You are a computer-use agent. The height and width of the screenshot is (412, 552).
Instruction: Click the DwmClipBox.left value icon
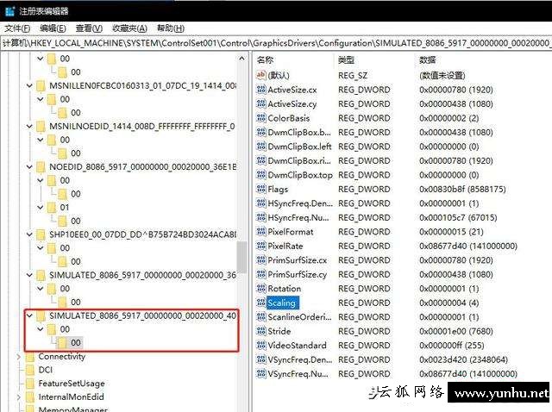pyautogui.click(x=260, y=147)
